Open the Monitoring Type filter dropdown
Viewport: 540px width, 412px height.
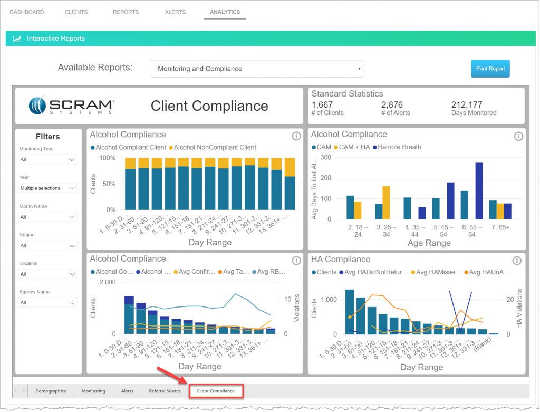pos(47,159)
